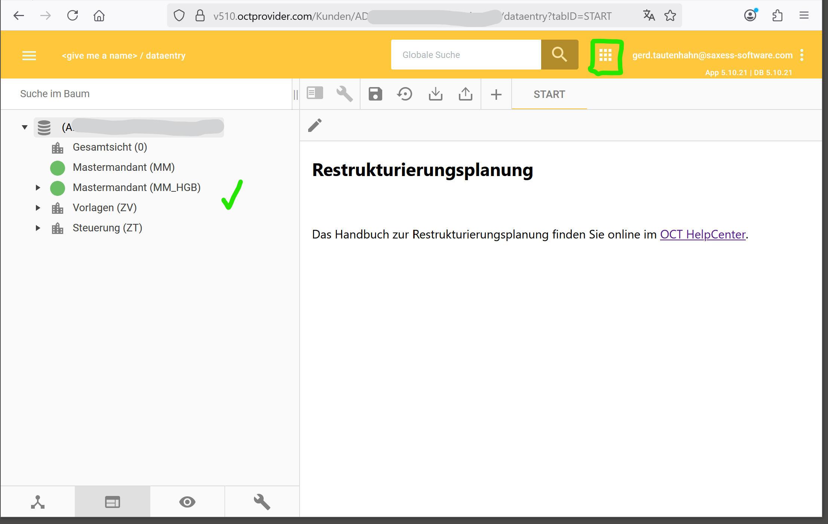Collapse the root database node

[25, 127]
